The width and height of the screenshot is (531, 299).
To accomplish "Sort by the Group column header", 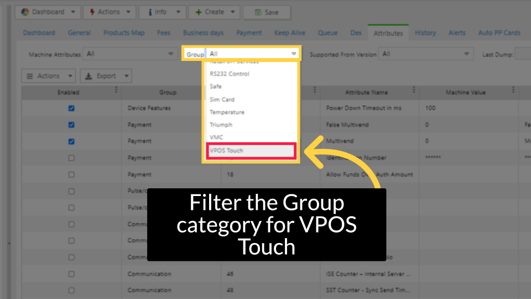I will coord(168,92).
